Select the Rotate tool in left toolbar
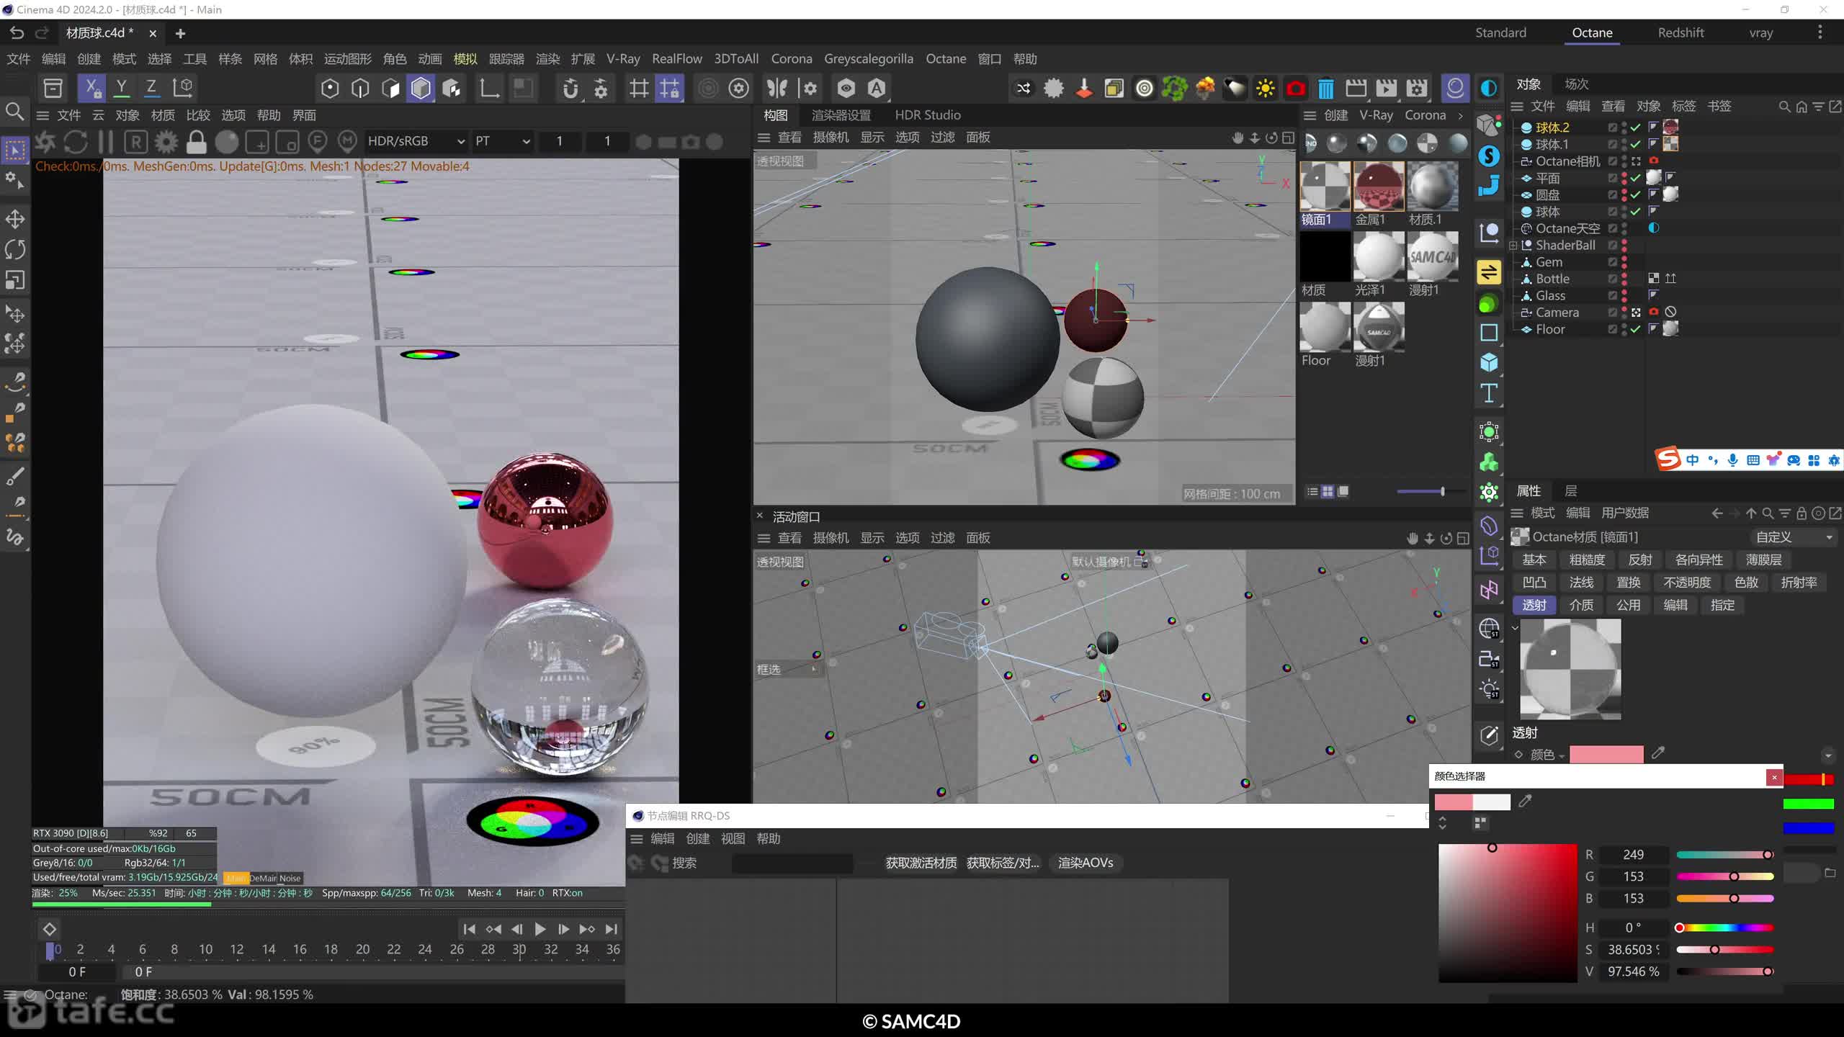Viewport: 1844px width, 1037px height. pyautogui.click(x=15, y=249)
